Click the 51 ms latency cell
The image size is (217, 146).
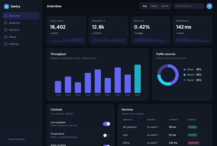coord(172,135)
